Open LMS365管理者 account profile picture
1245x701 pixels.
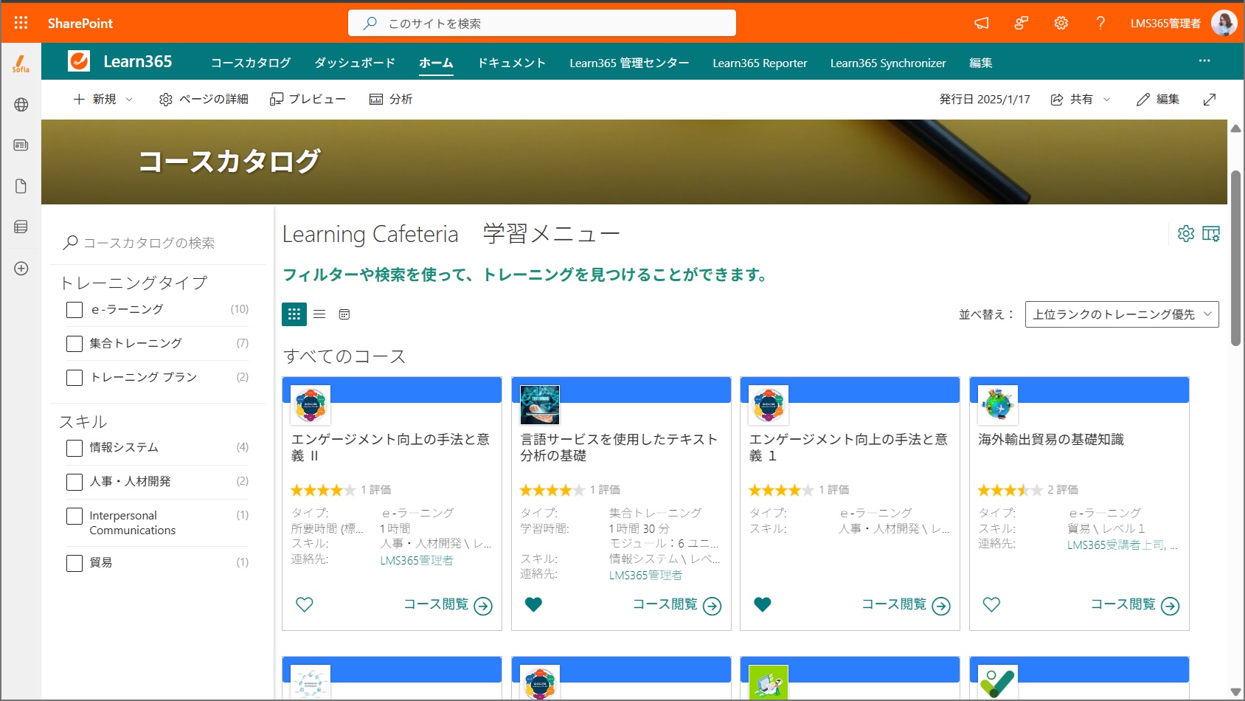tap(1224, 23)
